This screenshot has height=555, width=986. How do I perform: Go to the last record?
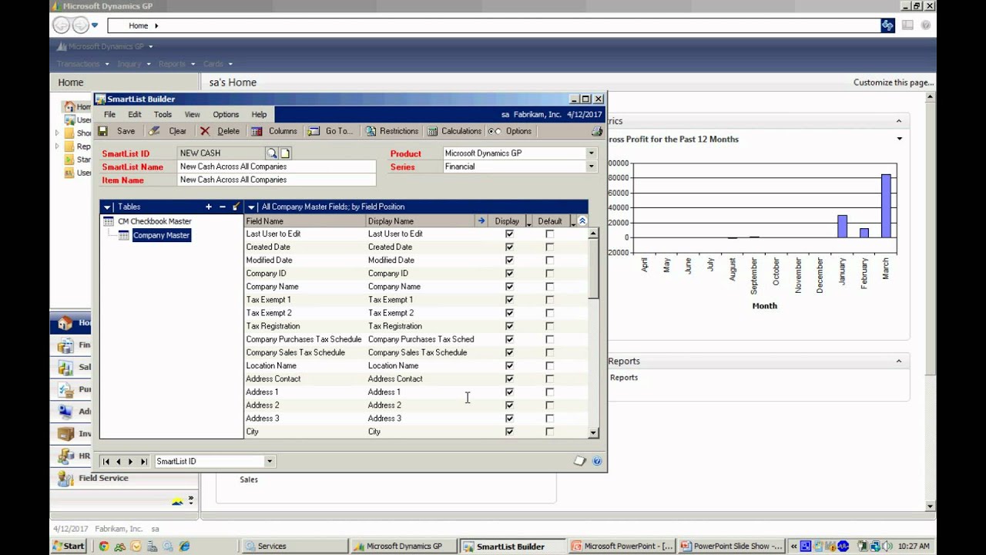click(x=143, y=462)
